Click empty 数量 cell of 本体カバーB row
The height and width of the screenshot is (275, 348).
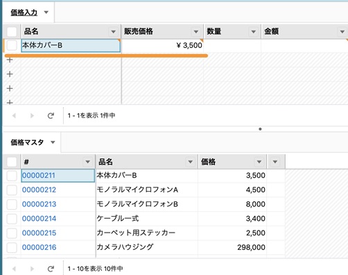[x=232, y=46]
